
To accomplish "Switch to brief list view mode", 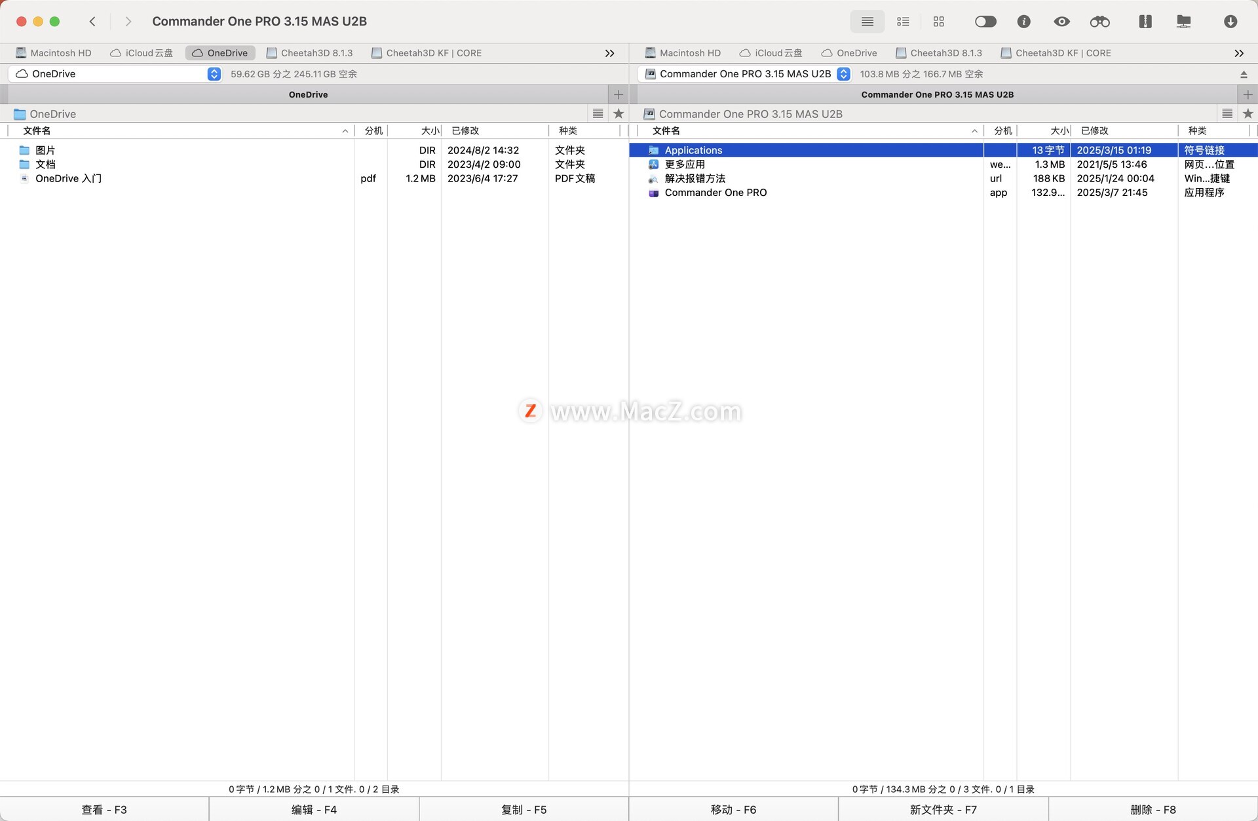I will click(903, 22).
